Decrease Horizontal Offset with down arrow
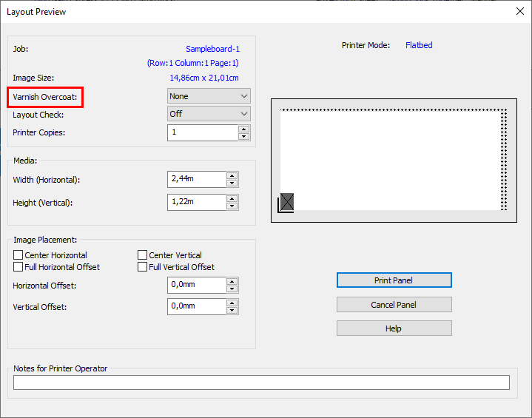This screenshot has height=418, width=532. tap(232, 289)
